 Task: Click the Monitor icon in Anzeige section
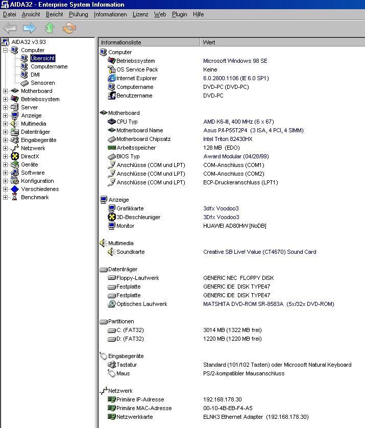coord(112,226)
